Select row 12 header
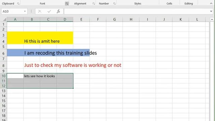This screenshot has height=121, width=215. click(x=3, y=86)
